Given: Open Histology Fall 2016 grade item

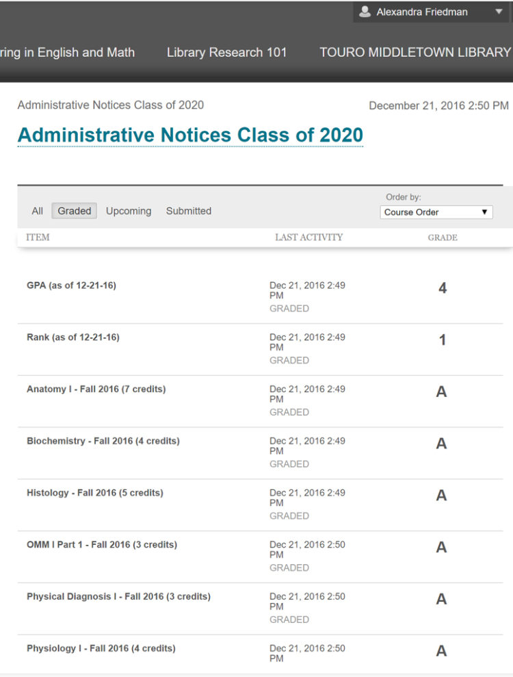Looking at the screenshot, I should coord(95,493).
